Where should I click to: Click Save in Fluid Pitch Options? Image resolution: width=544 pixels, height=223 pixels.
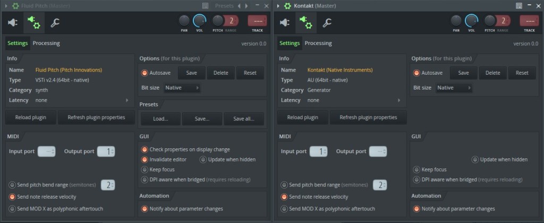pos(191,73)
